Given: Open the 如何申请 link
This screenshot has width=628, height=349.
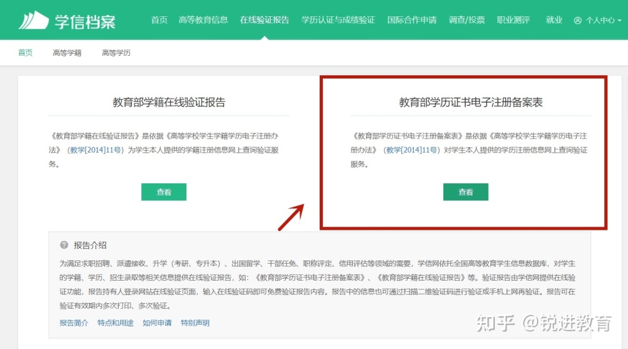Looking at the screenshot, I should pyautogui.click(x=157, y=323).
